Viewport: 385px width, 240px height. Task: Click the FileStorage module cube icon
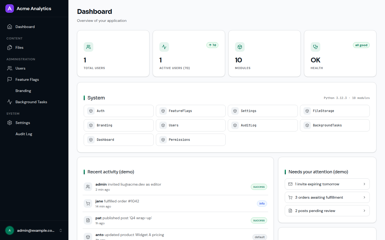pos(307,111)
